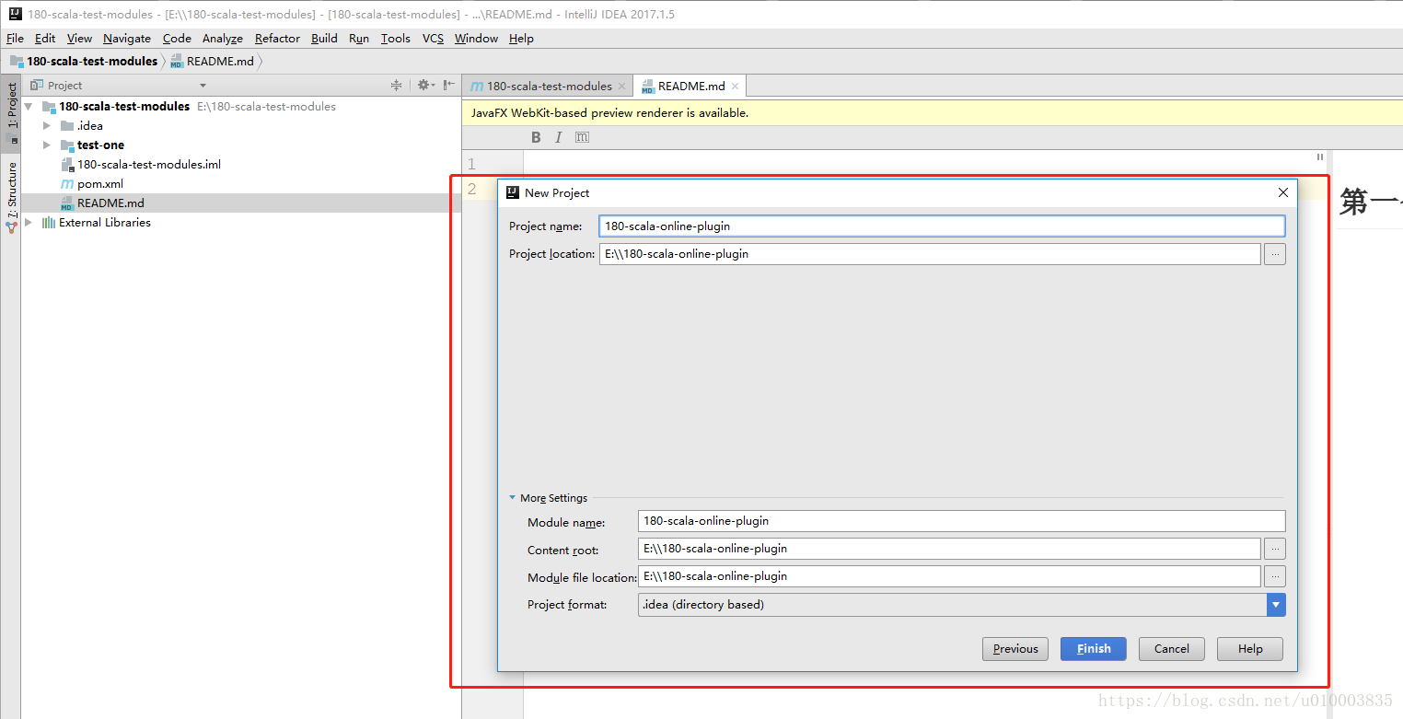Screen dimensions: 1403x719
Task: Click the JavaFX WebKit preview notification banner
Action: click(x=932, y=113)
